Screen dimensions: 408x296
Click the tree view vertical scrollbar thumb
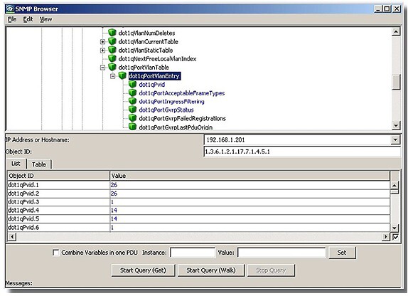point(395,82)
